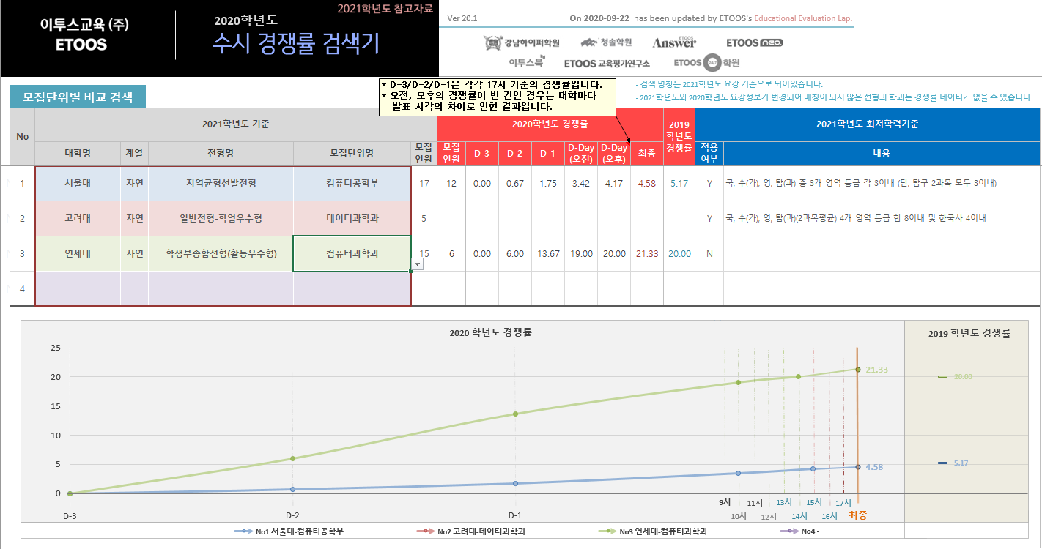Click the 2019 학년도 경쟁률 side chart title
This screenshot has width=1042, height=549.
(969, 333)
